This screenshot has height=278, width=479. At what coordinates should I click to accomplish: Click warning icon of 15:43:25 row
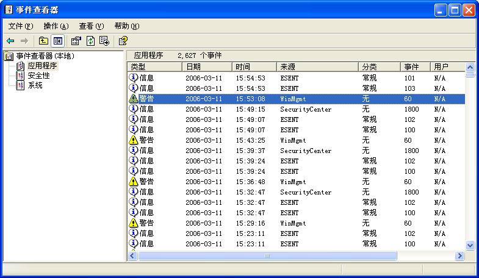point(133,140)
